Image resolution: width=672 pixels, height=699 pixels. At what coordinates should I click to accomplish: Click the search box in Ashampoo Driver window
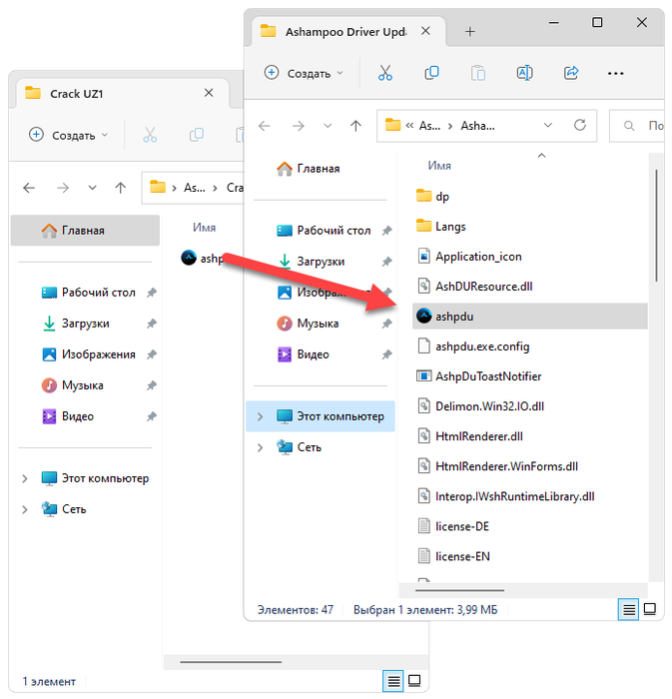coord(637,126)
